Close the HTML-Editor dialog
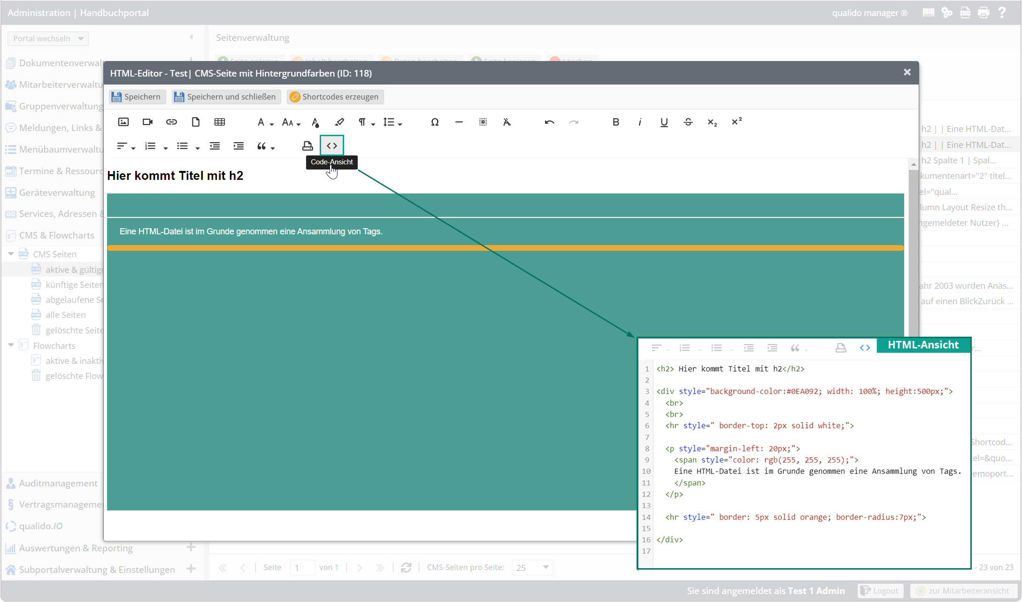 coord(907,72)
